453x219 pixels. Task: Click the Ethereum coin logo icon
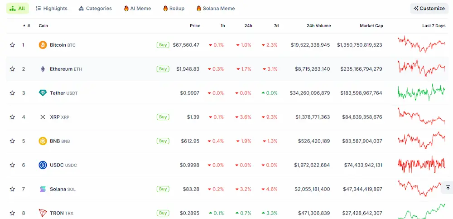pyautogui.click(x=43, y=69)
